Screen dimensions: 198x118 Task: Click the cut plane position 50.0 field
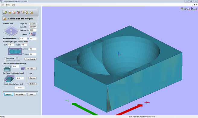(x=20, y=78)
